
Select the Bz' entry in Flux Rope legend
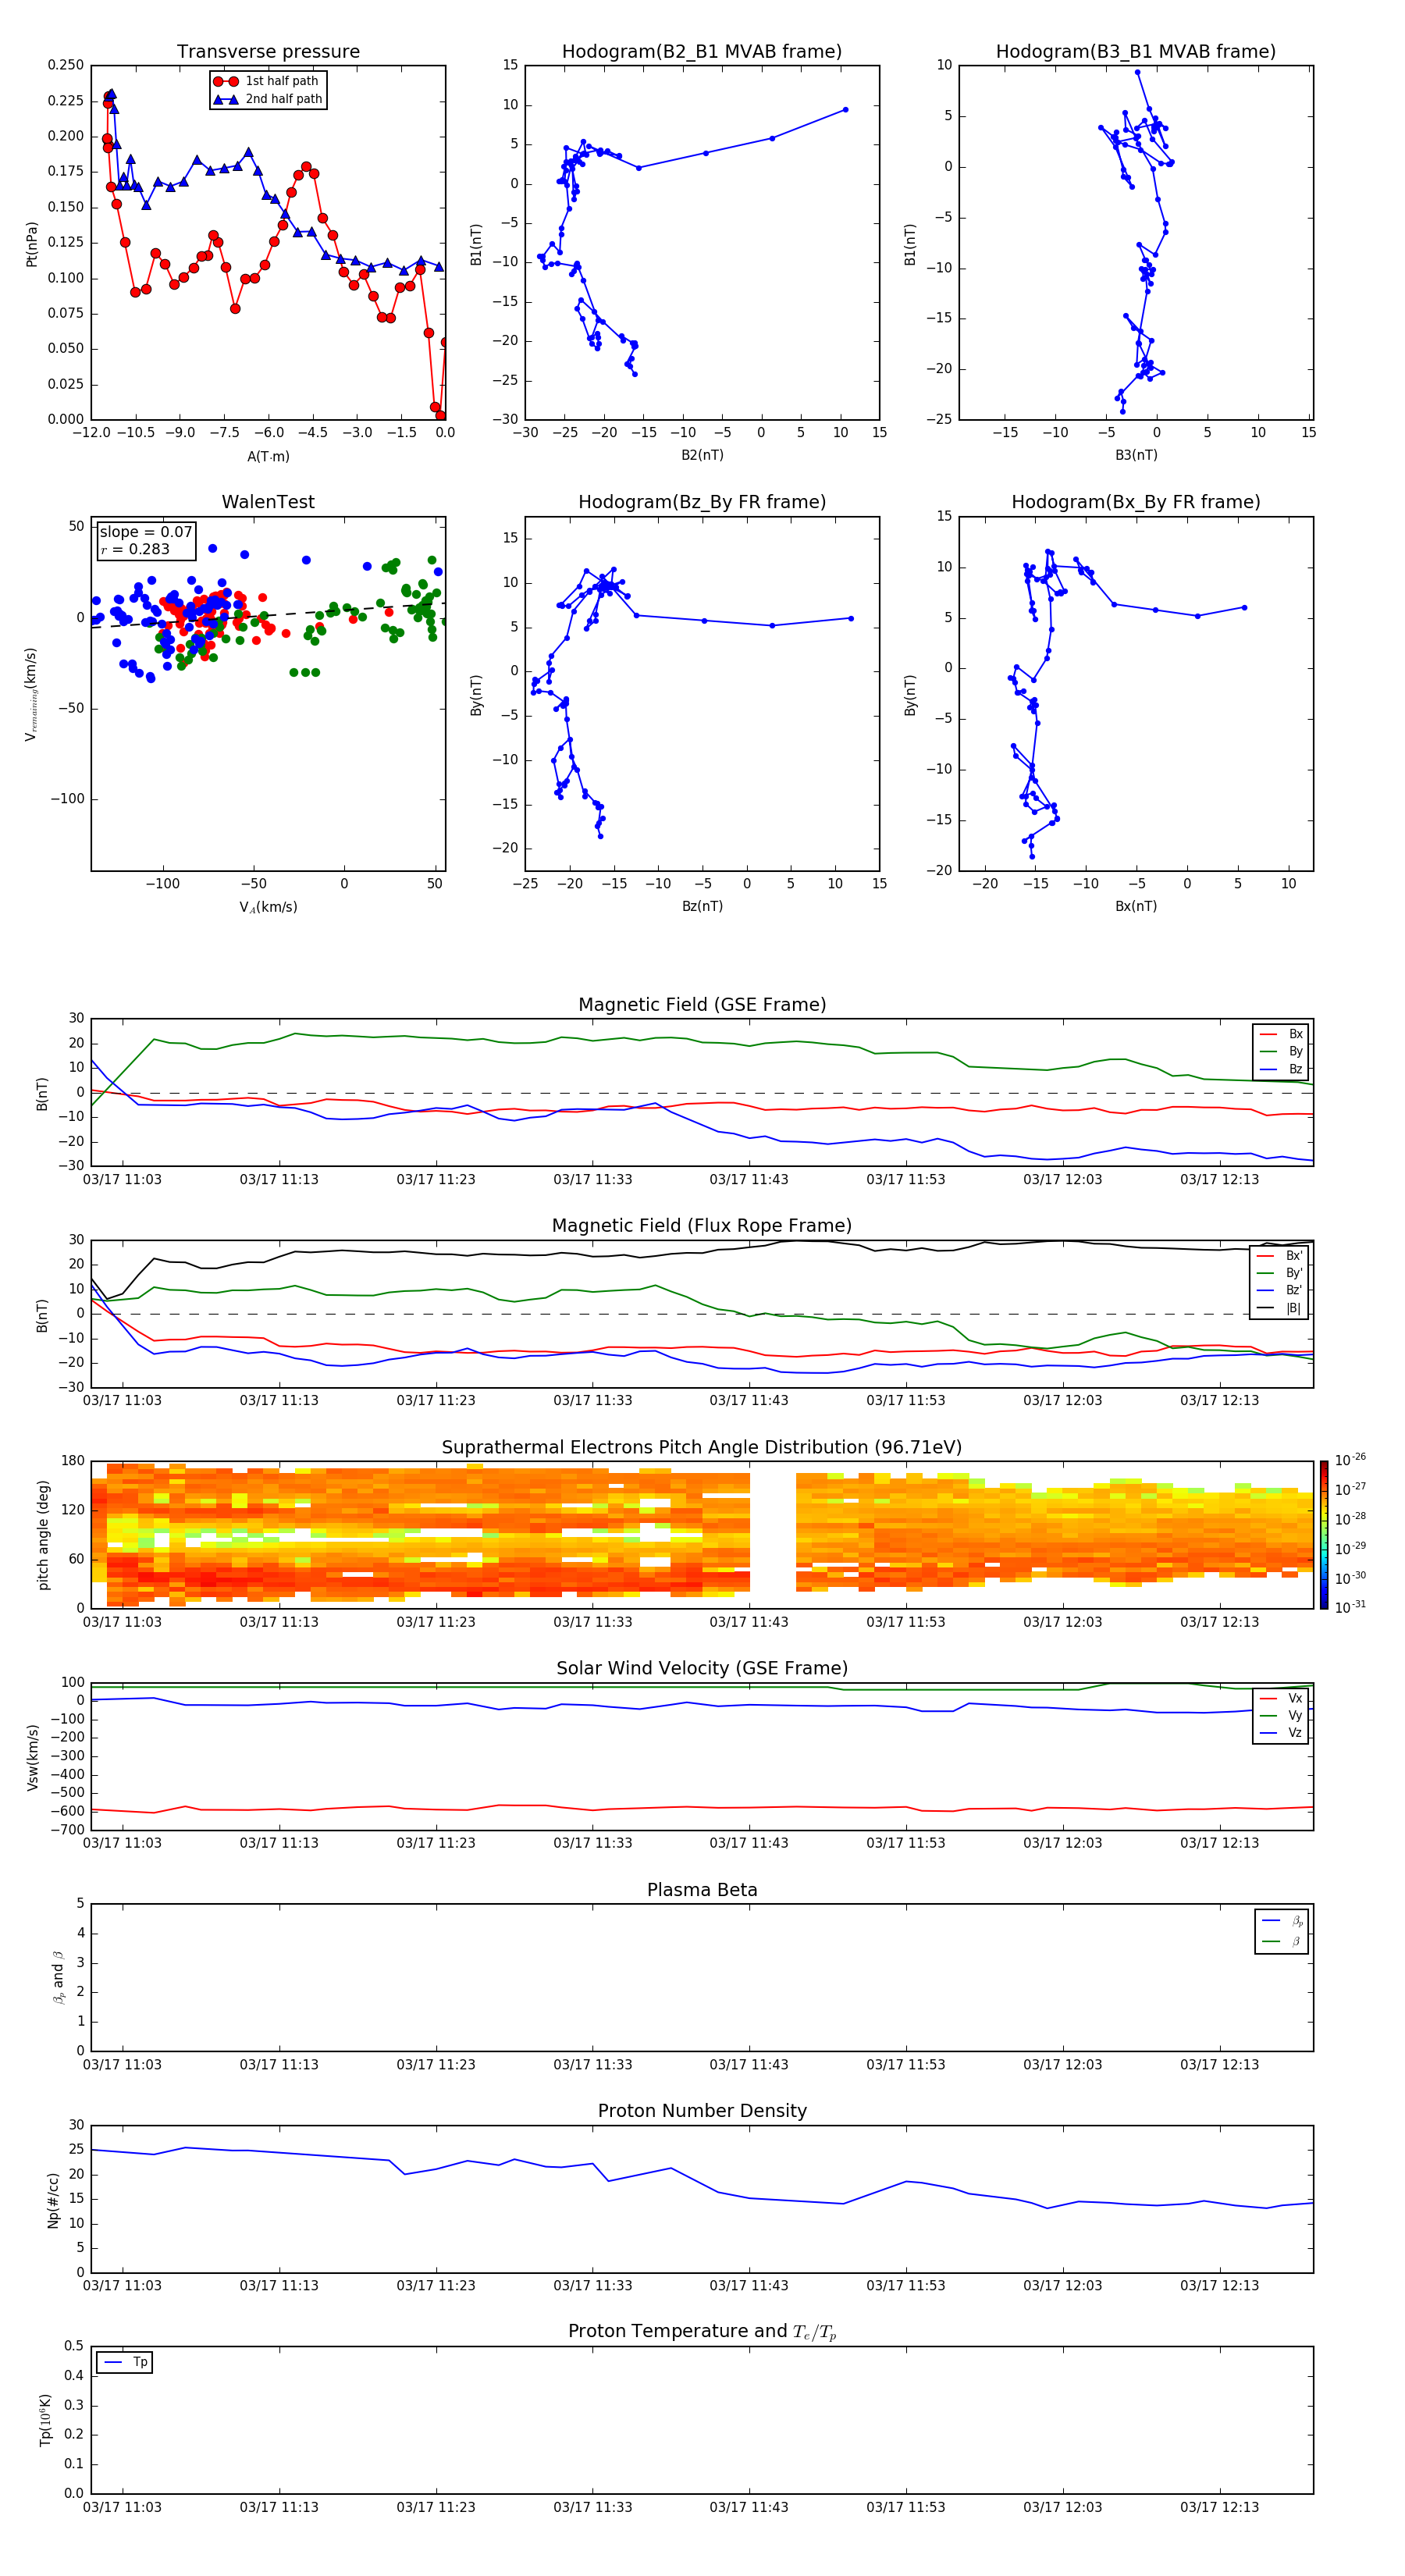coord(1280,1290)
